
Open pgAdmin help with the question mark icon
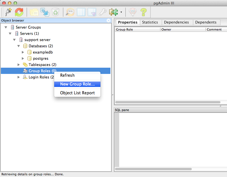143,12
